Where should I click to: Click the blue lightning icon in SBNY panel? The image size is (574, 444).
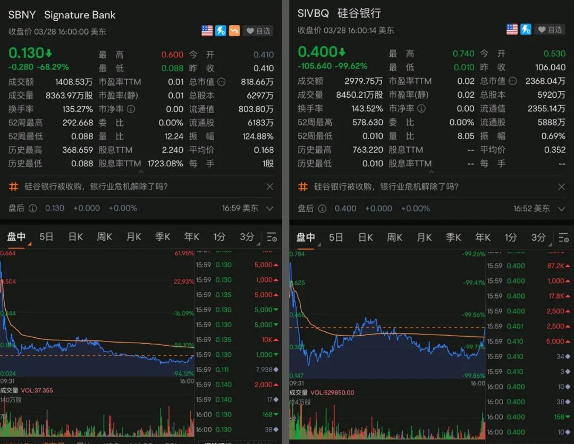pos(221,31)
